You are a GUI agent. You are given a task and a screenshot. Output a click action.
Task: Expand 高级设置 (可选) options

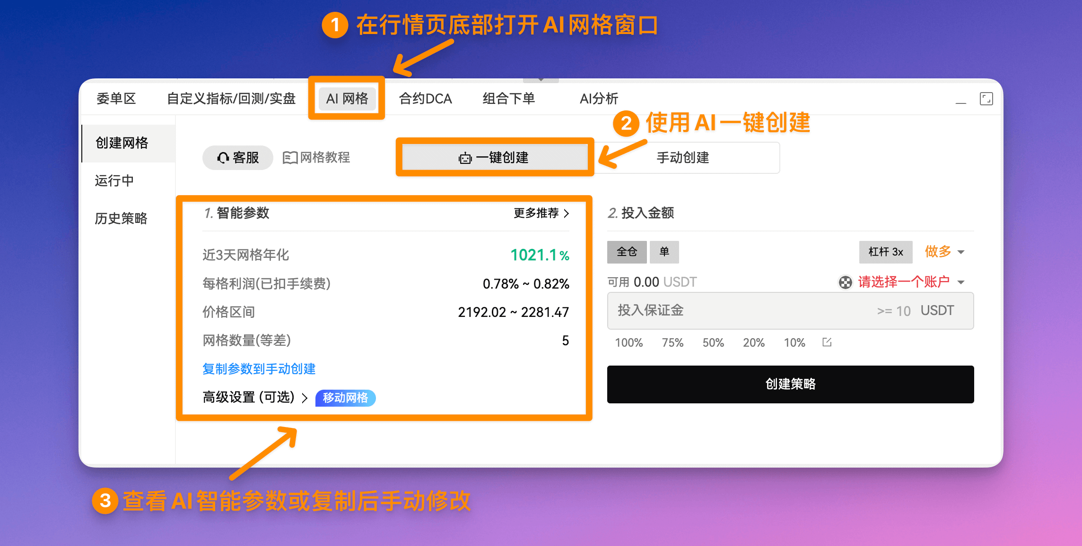pos(255,398)
